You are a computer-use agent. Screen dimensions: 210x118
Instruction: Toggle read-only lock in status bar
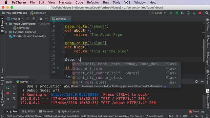(x=196, y=116)
